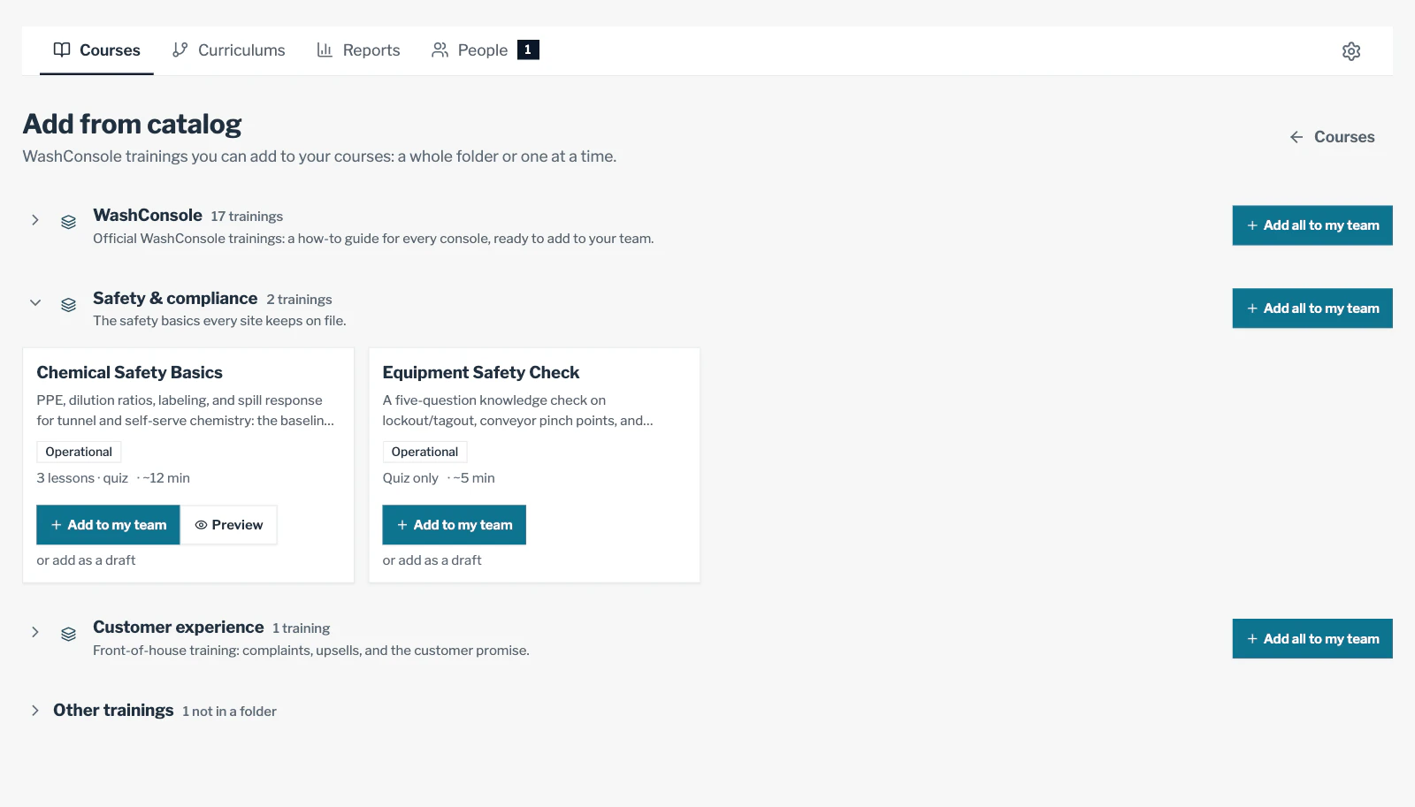Screen dimensions: 1415x807
Task: Select the WashConsole folder title
Action: (148, 216)
